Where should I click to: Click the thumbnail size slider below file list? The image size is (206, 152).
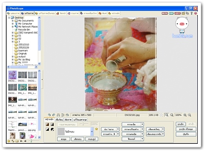[x=35, y=141]
